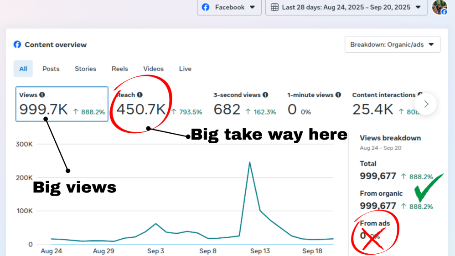The height and width of the screenshot is (256, 455).
Task: Select the All content tab
Action: [x=23, y=69]
